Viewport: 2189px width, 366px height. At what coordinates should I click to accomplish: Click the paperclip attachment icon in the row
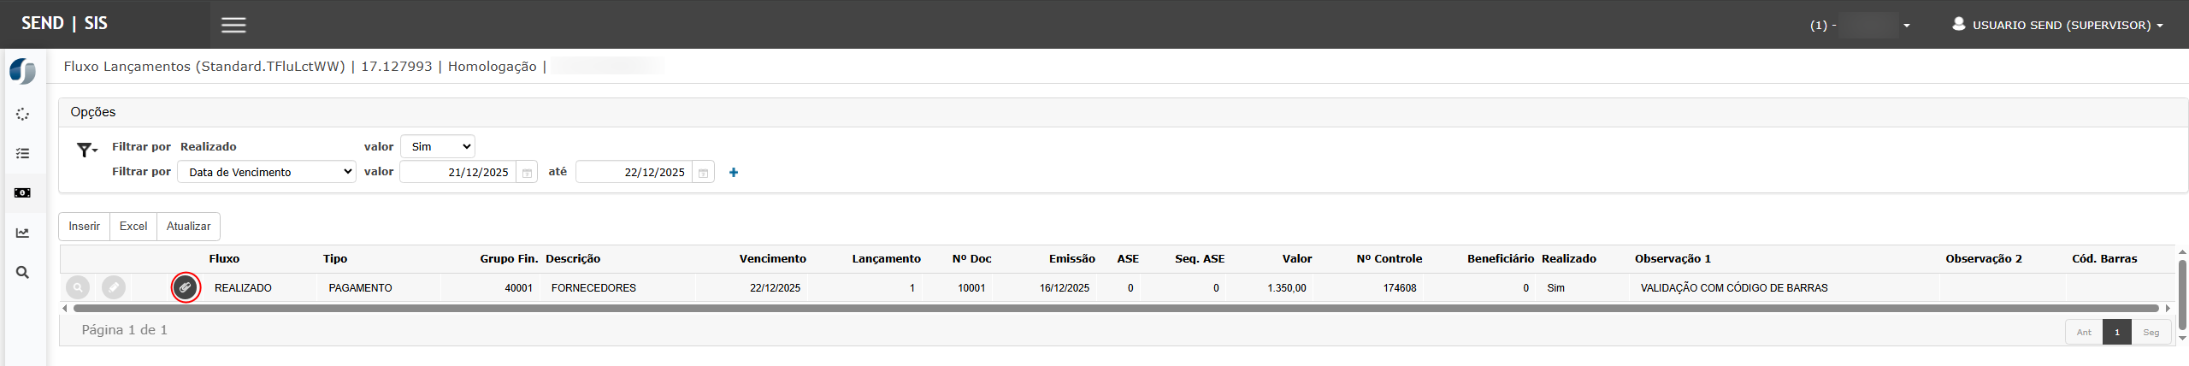(186, 287)
